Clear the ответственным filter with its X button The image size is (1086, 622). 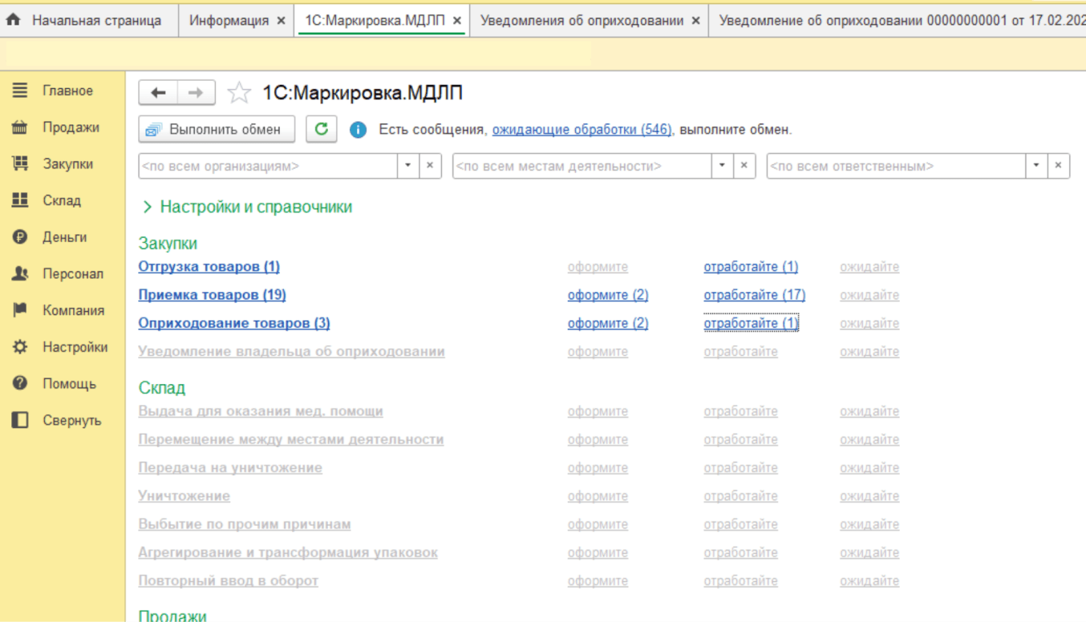point(1059,166)
